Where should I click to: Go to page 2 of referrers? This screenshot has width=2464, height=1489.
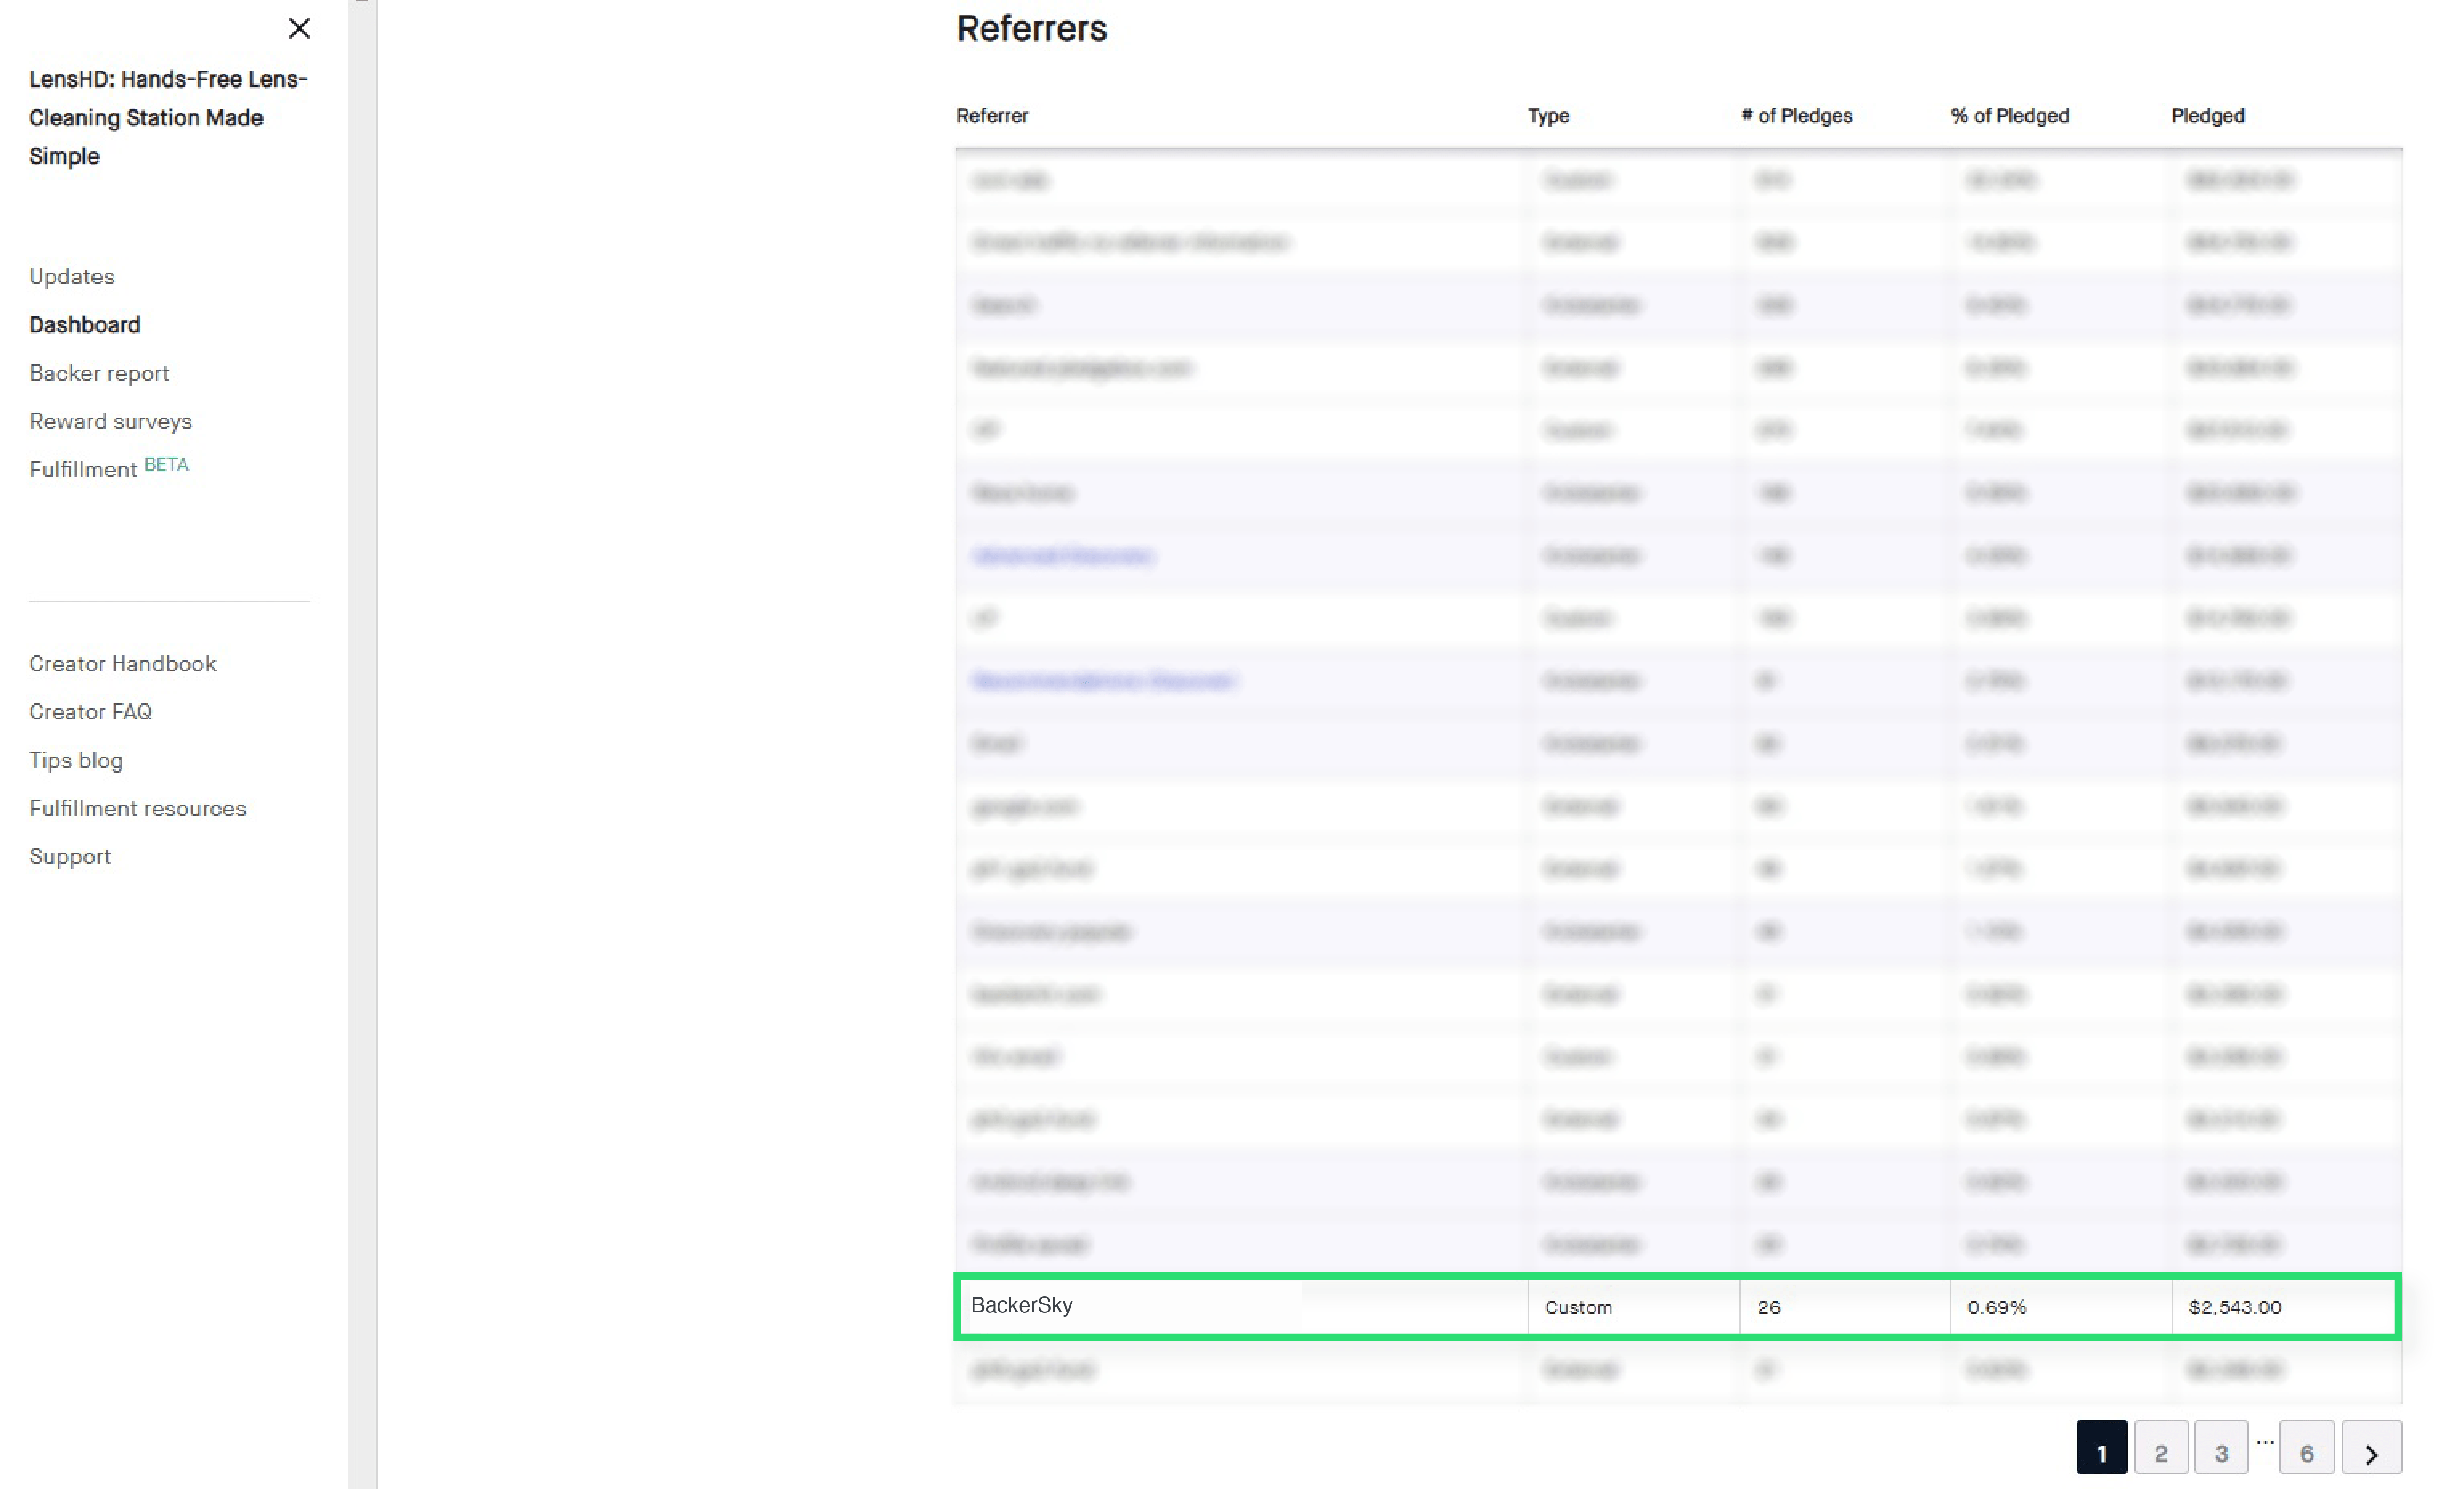click(x=2161, y=1448)
